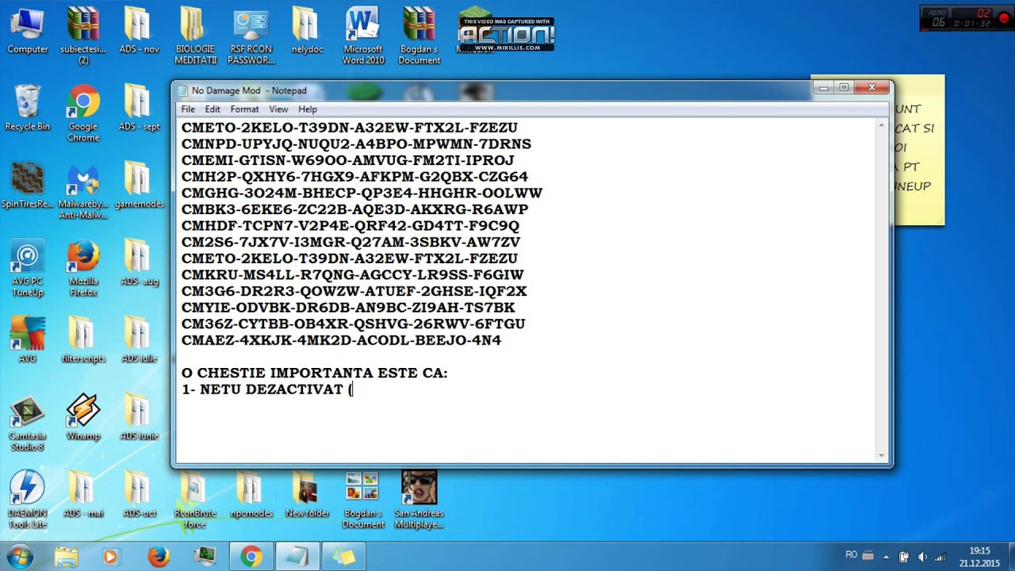Open the nelydoc folder
This screenshot has height=571, width=1015.
pyautogui.click(x=307, y=30)
